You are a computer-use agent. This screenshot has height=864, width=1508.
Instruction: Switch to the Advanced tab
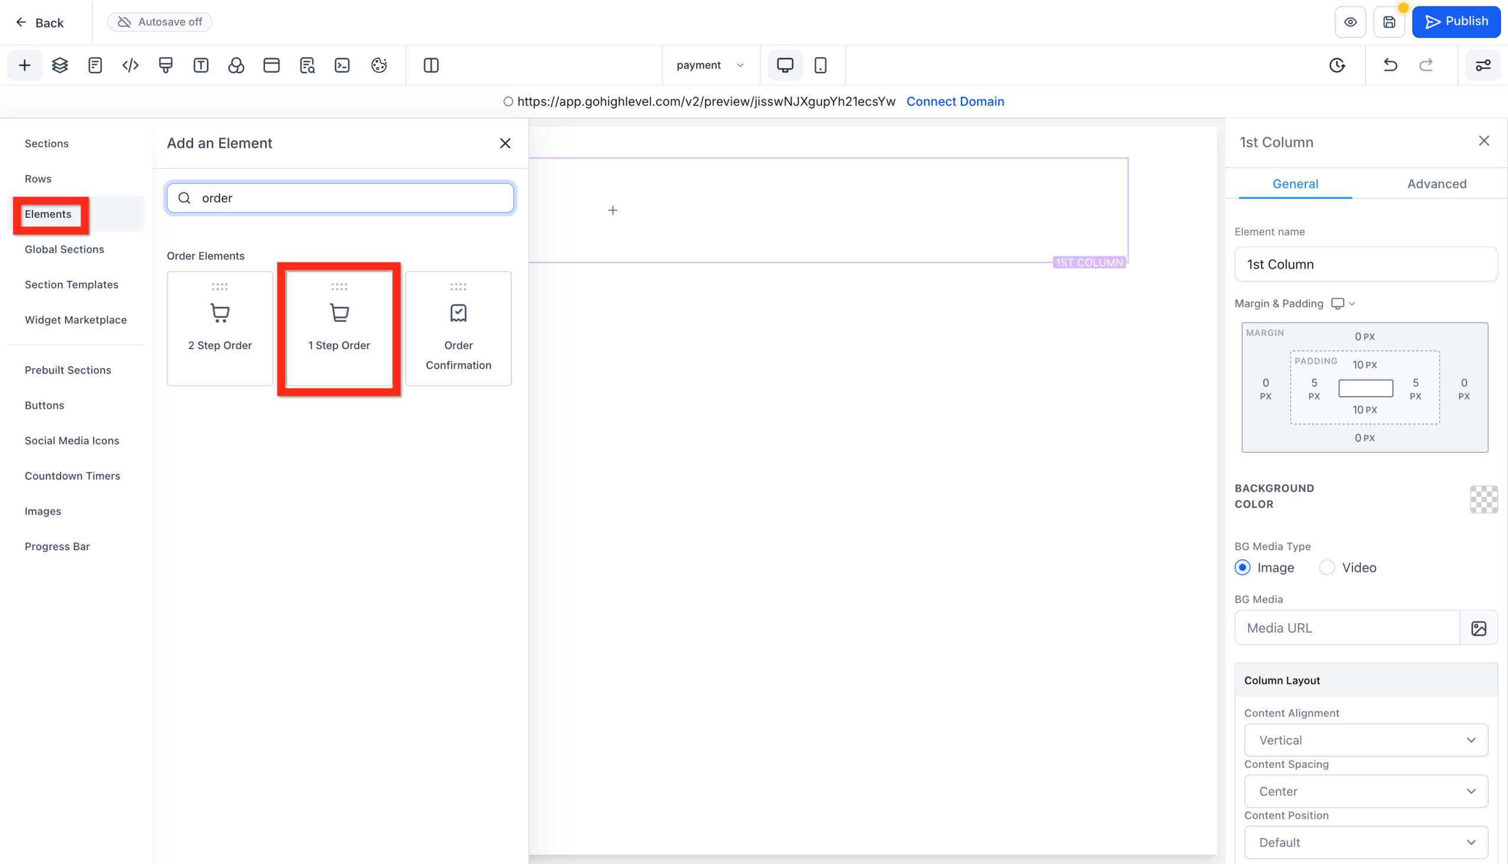pyautogui.click(x=1436, y=183)
